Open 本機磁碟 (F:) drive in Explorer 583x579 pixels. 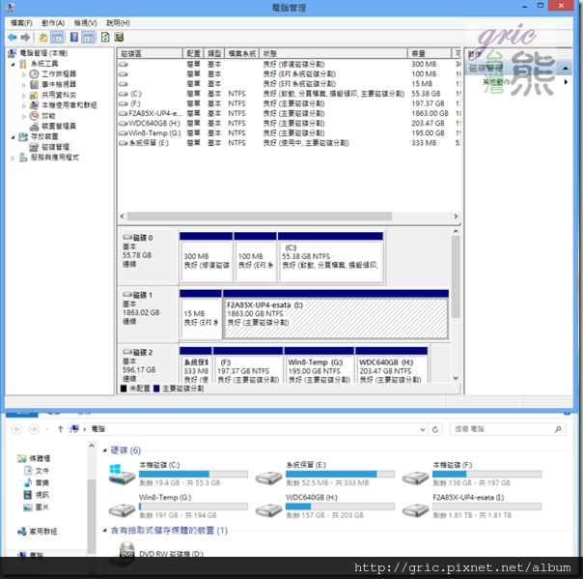[x=472, y=474]
